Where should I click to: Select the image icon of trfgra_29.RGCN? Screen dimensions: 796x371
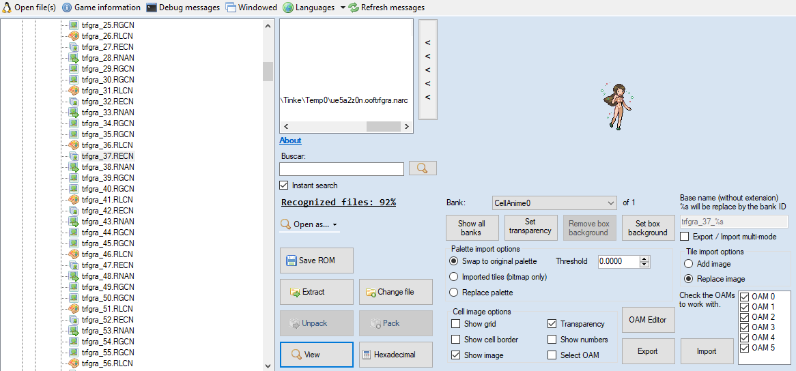[x=74, y=68]
